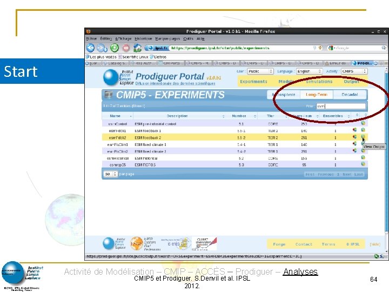Click inside the Filter text field
Viewport: 389px width, 292px height.
341,106
